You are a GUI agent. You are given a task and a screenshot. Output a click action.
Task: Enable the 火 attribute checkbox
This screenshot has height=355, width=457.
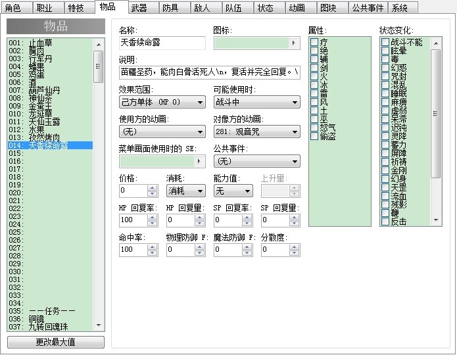tap(314, 76)
